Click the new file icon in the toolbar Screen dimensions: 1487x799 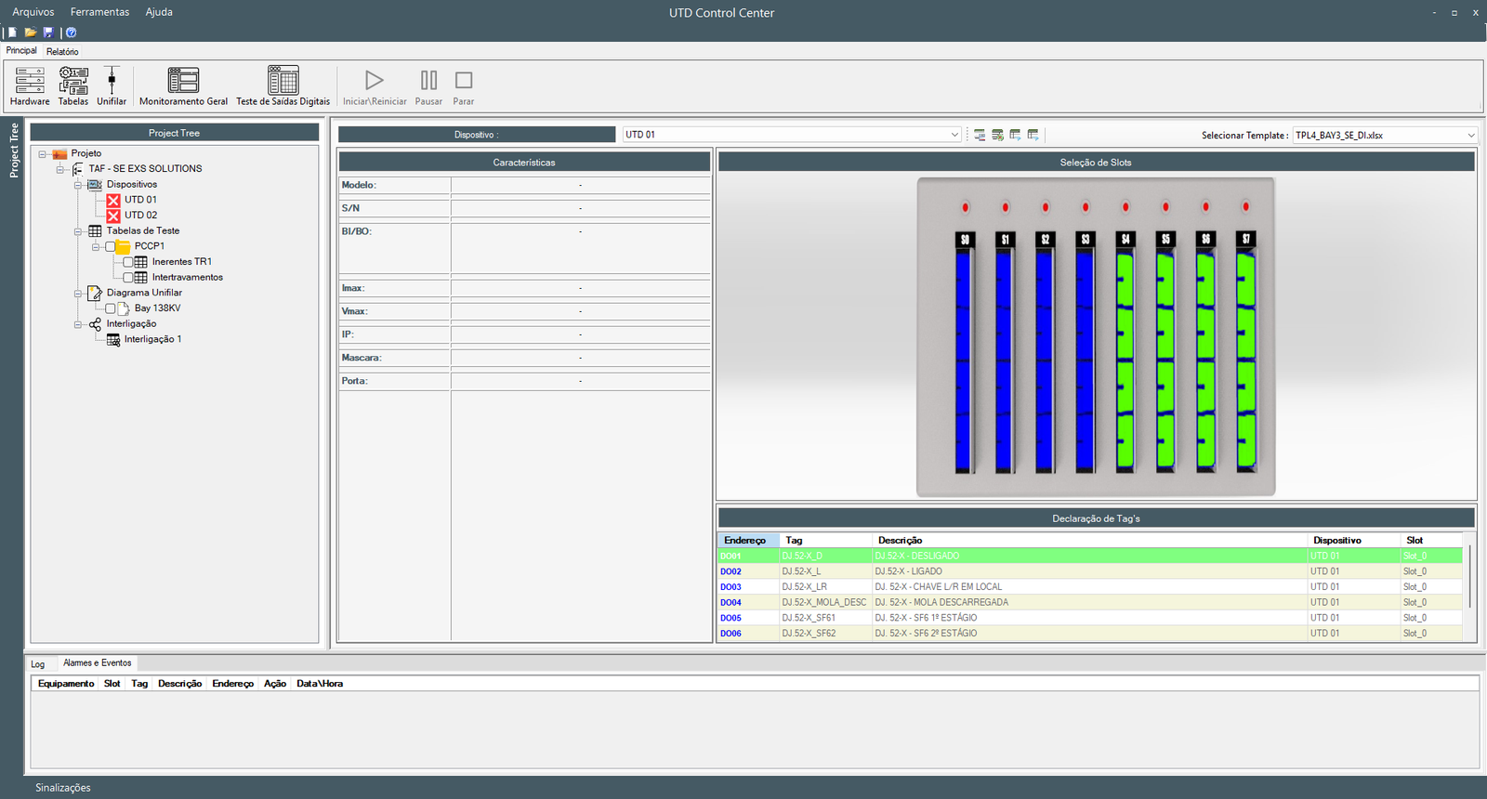[x=13, y=33]
